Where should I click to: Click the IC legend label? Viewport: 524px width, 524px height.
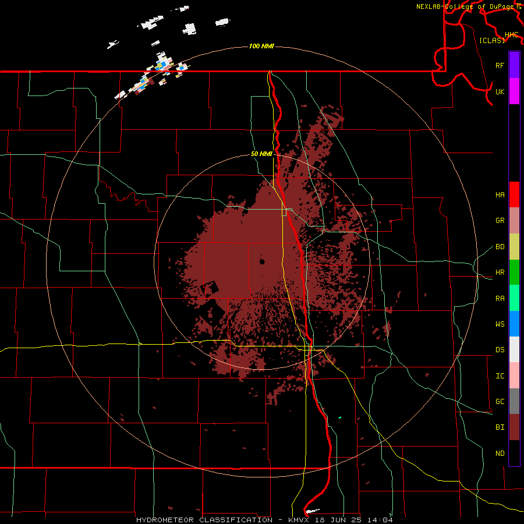(500, 376)
